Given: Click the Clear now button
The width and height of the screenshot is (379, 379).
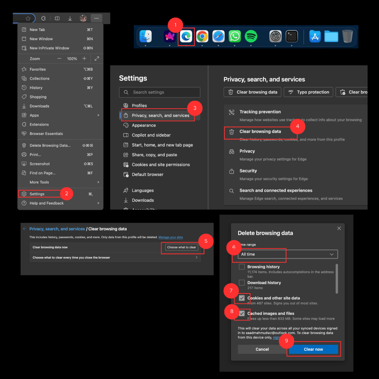Looking at the screenshot, I should 313,349.
